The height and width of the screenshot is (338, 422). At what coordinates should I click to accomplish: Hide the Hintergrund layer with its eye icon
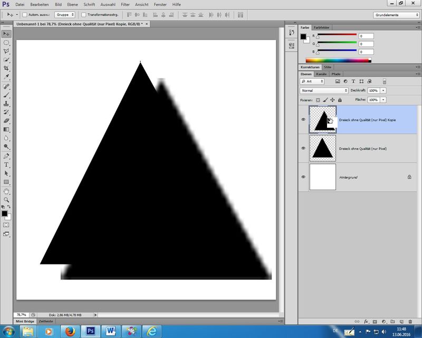303,177
